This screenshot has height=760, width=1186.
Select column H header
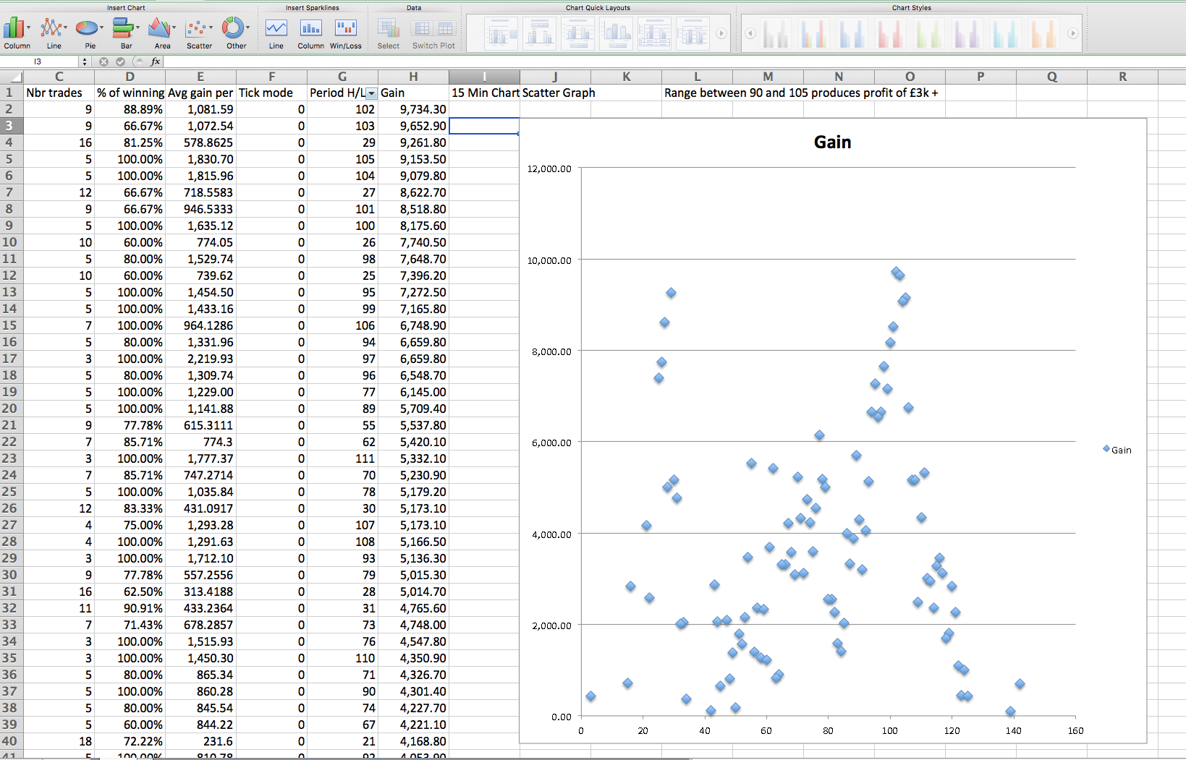412,77
